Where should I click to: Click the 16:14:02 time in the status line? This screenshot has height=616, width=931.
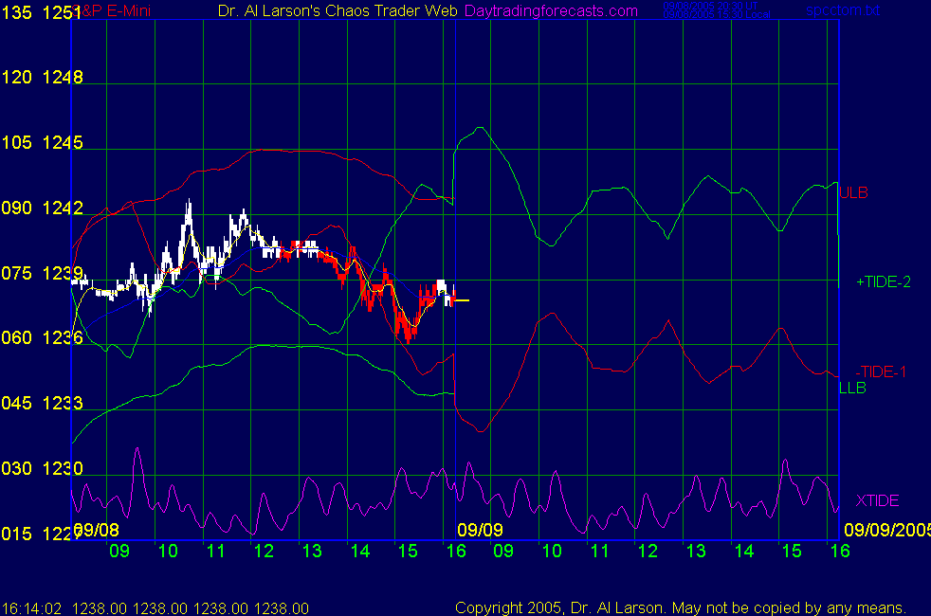32,608
